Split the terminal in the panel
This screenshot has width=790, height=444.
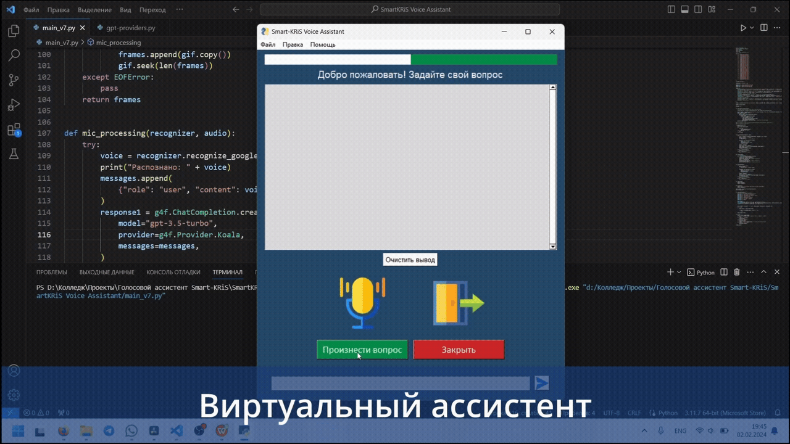click(x=723, y=272)
